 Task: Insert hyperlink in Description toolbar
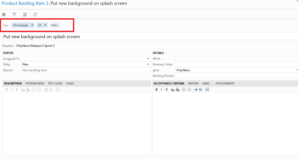[x=23, y=90]
